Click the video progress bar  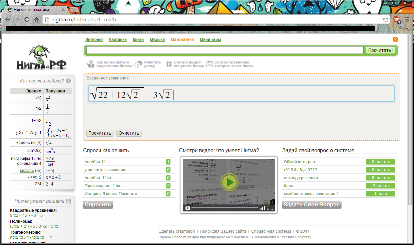click(x=225, y=208)
